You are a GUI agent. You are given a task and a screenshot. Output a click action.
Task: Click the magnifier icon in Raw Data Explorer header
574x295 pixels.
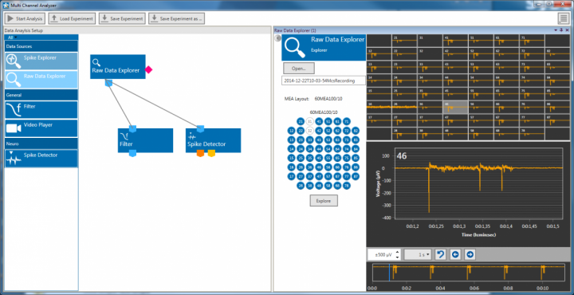point(295,48)
